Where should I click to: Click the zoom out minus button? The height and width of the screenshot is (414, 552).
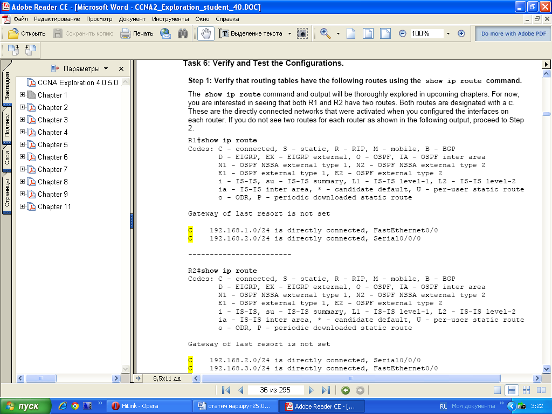[402, 33]
